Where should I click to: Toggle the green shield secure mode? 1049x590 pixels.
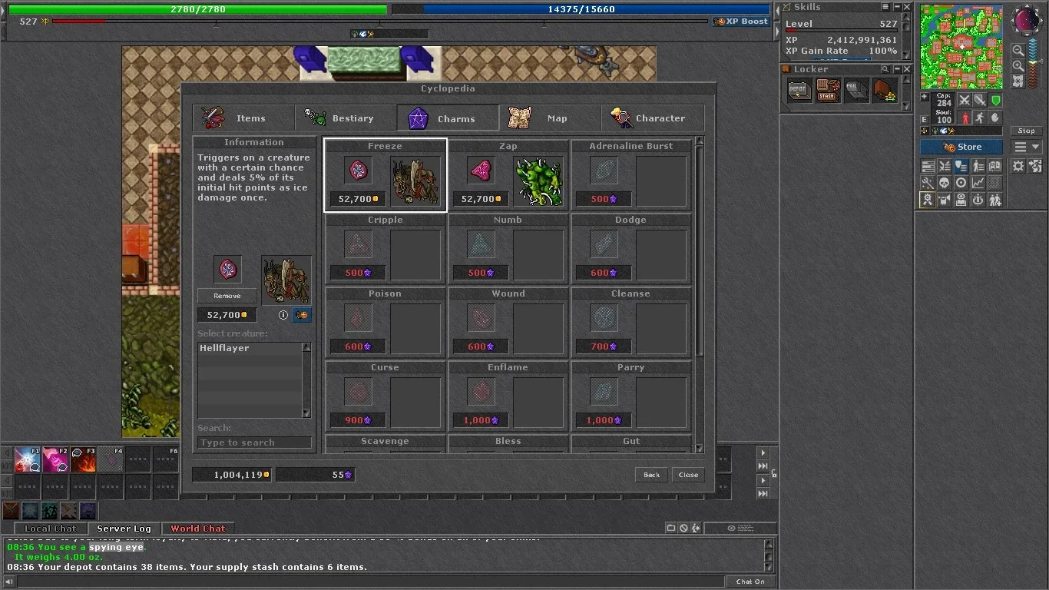(995, 101)
